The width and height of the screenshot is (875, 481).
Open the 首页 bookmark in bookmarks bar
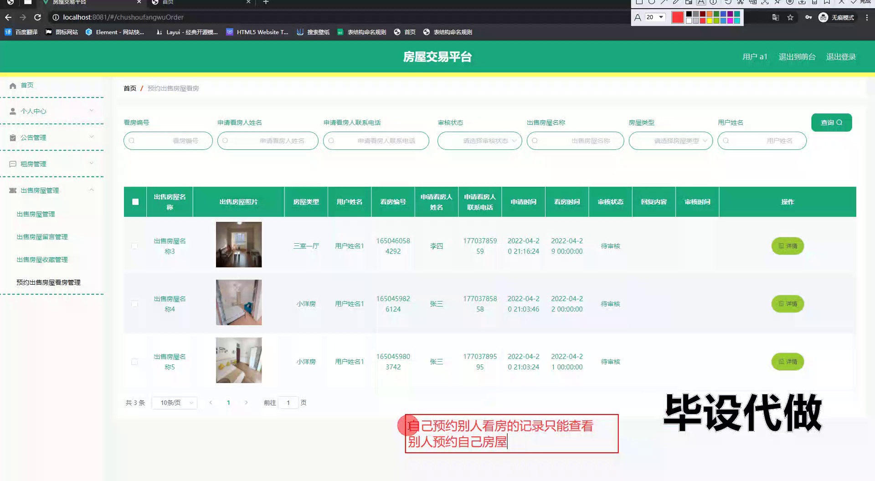(405, 32)
